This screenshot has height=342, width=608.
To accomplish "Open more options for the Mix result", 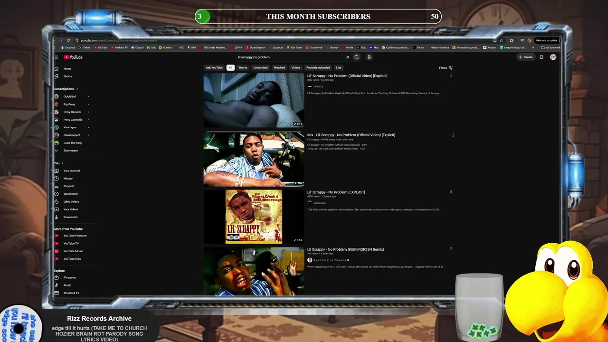I will coord(453,135).
